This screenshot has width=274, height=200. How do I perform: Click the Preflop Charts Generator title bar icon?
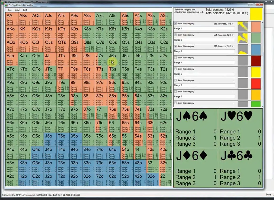pos(6,5)
